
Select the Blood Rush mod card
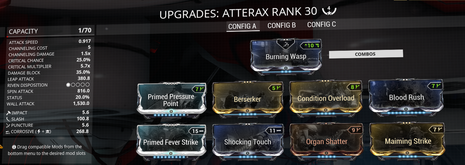[407, 97]
